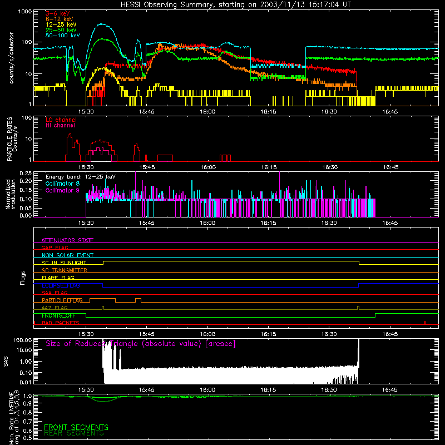Viewport: 445px width, 445px height.
Task: Select the NON SOLAR EVENT flag label
Action: 67,255
